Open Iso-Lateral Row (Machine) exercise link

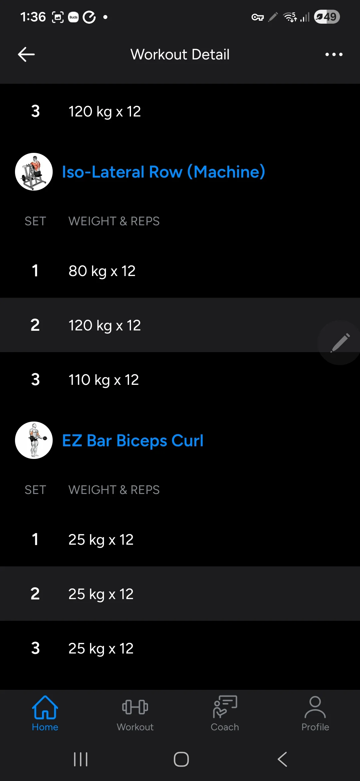pos(164,172)
